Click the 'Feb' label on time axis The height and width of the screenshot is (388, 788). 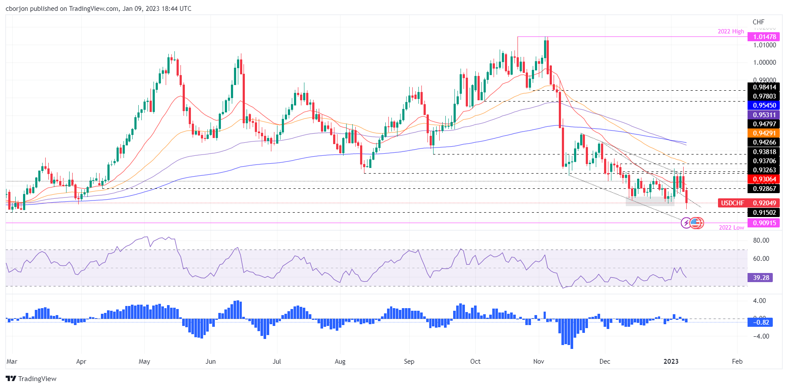737,362
